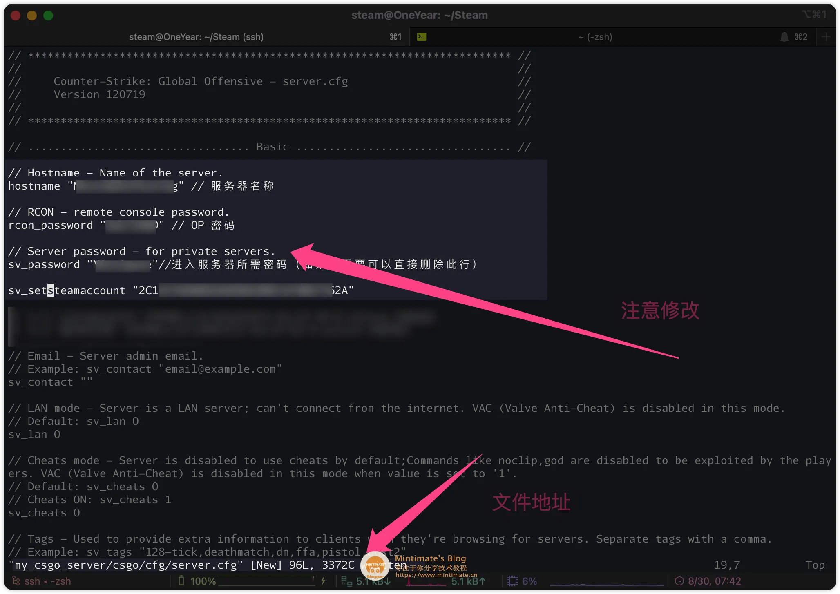This screenshot has height=594, width=840.
Task: Switch to the ~ (-zsh) tab
Action: click(x=595, y=37)
